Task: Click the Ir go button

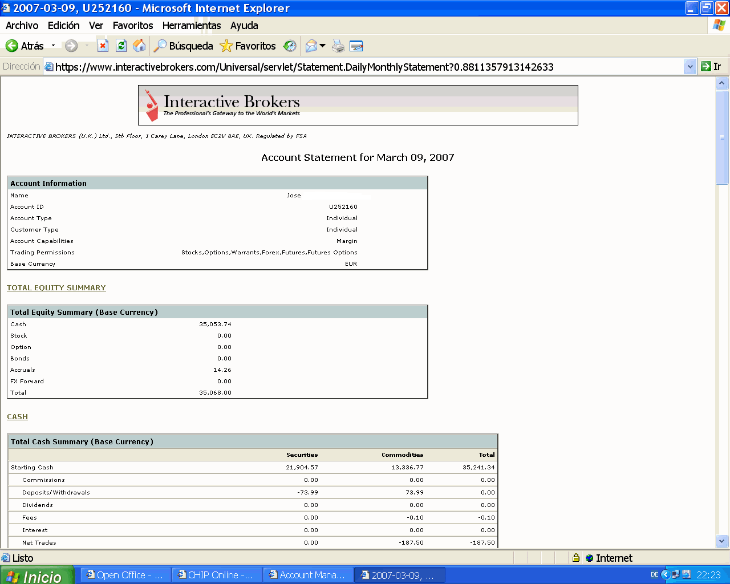Action: (x=711, y=67)
